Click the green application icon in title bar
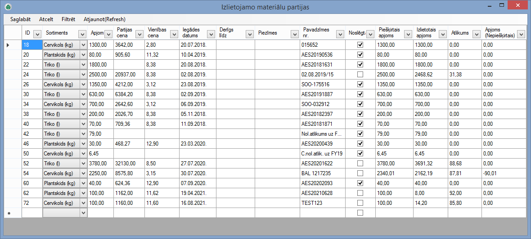531x239 pixels. (8, 6)
